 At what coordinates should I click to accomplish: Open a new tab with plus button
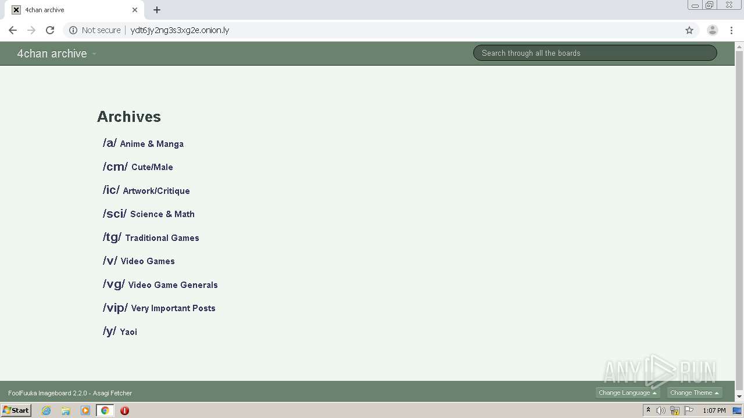click(157, 10)
